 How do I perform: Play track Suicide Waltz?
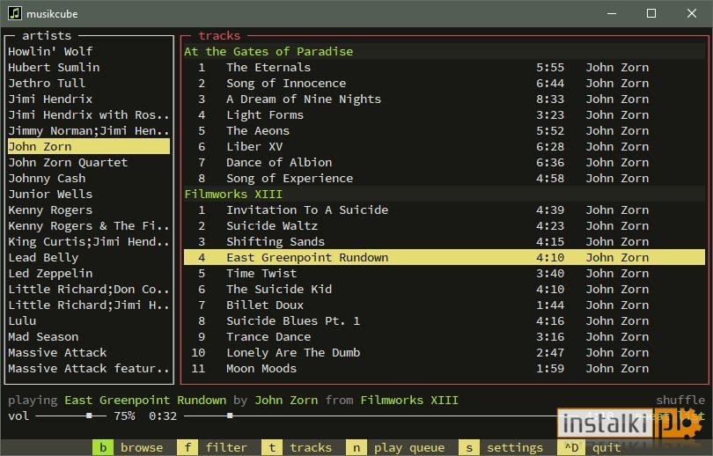tap(445, 226)
